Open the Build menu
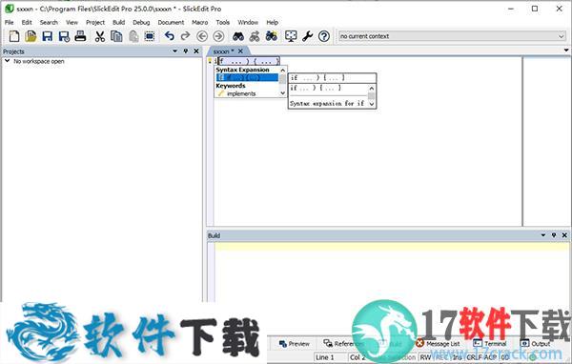This screenshot has width=572, height=364. pyautogui.click(x=118, y=22)
